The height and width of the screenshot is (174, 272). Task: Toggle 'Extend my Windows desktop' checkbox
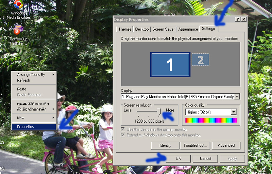tap(123, 135)
